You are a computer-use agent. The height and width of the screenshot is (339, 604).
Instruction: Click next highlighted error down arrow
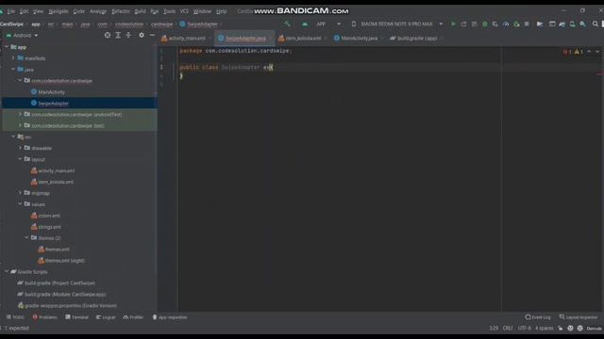coord(597,52)
